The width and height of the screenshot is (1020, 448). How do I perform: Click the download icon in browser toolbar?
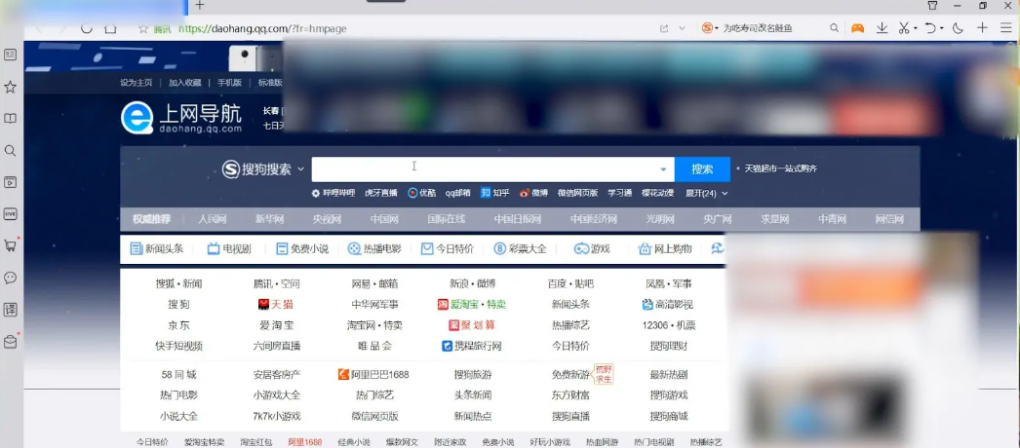(883, 28)
